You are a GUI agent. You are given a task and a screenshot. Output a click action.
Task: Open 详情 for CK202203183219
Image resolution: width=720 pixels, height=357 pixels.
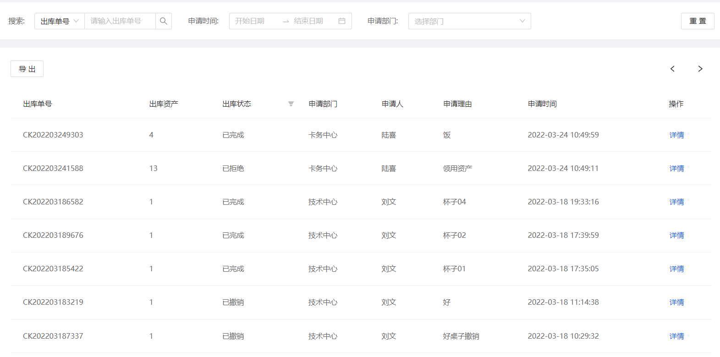point(676,302)
